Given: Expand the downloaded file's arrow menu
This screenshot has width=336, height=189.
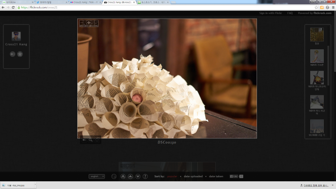Looking at the screenshot, I should 35,185.
